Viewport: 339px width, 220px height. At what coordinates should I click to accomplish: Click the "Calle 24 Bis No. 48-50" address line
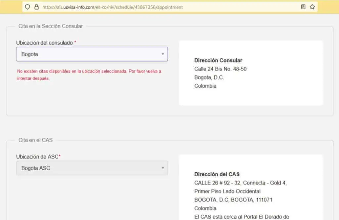pos(220,69)
